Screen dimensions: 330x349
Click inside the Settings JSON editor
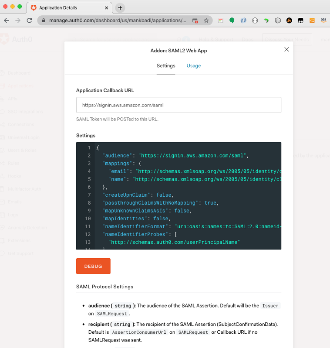pos(174,196)
